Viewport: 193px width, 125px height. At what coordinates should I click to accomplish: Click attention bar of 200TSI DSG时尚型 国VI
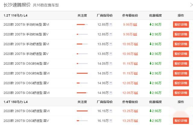pyautogui.click(x=82, y=73)
